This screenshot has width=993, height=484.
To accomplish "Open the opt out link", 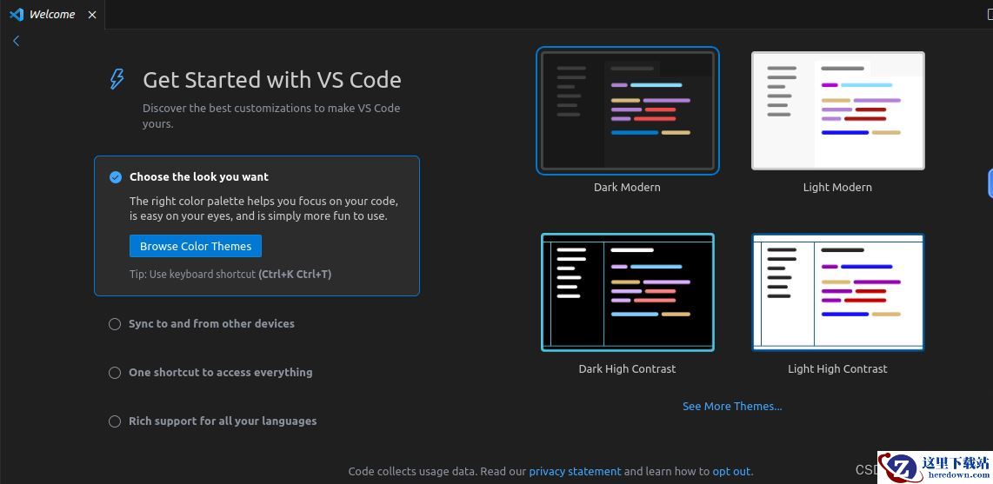I will [x=731, y=471].
